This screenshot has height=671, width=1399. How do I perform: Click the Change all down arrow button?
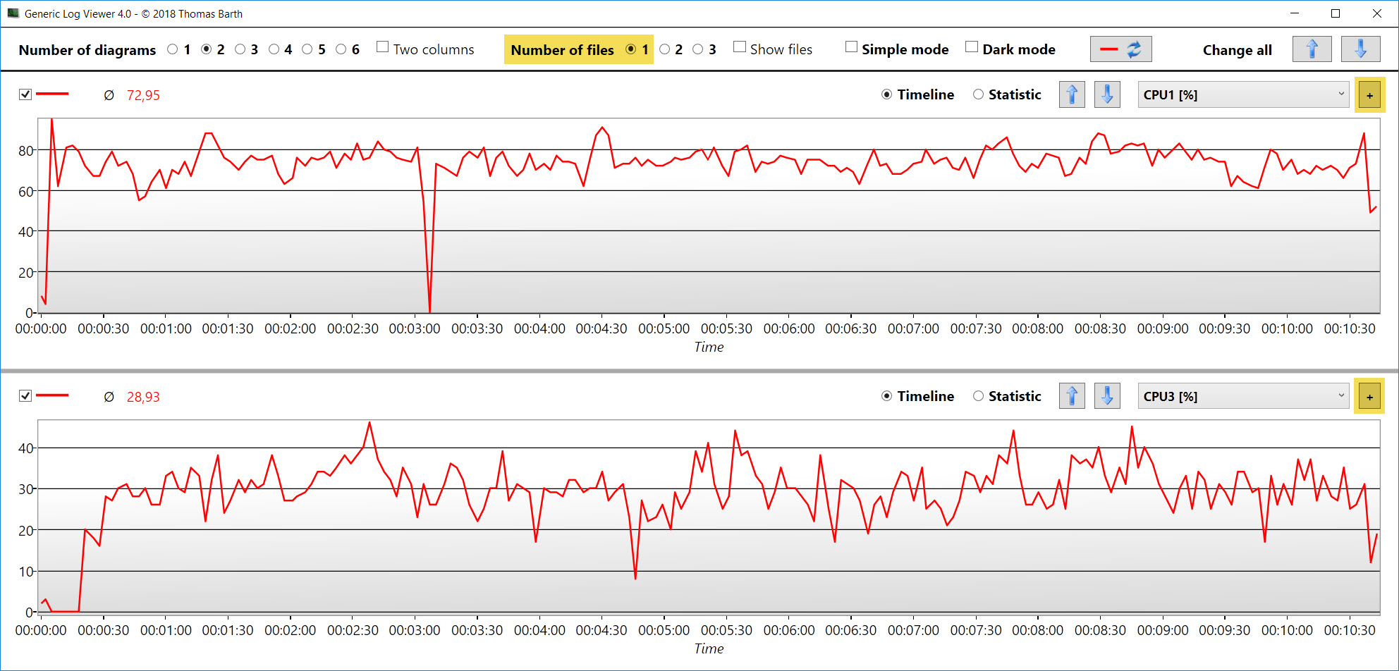(1360, 49)
